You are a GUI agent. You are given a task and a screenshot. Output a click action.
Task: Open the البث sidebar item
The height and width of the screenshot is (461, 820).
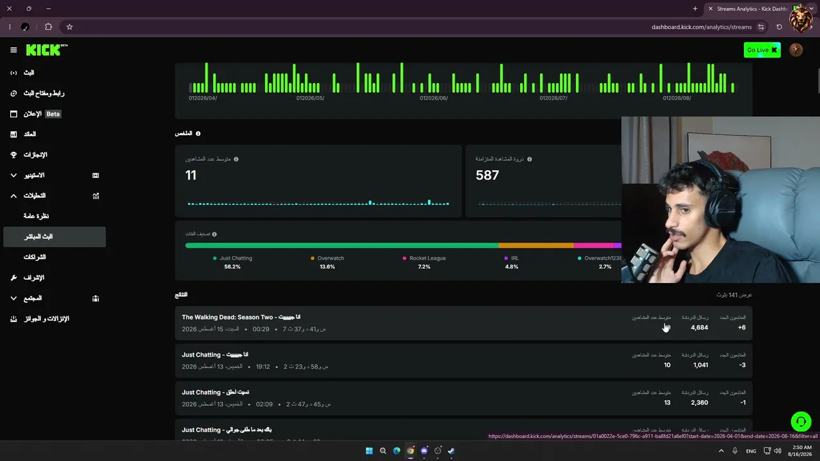54,73
